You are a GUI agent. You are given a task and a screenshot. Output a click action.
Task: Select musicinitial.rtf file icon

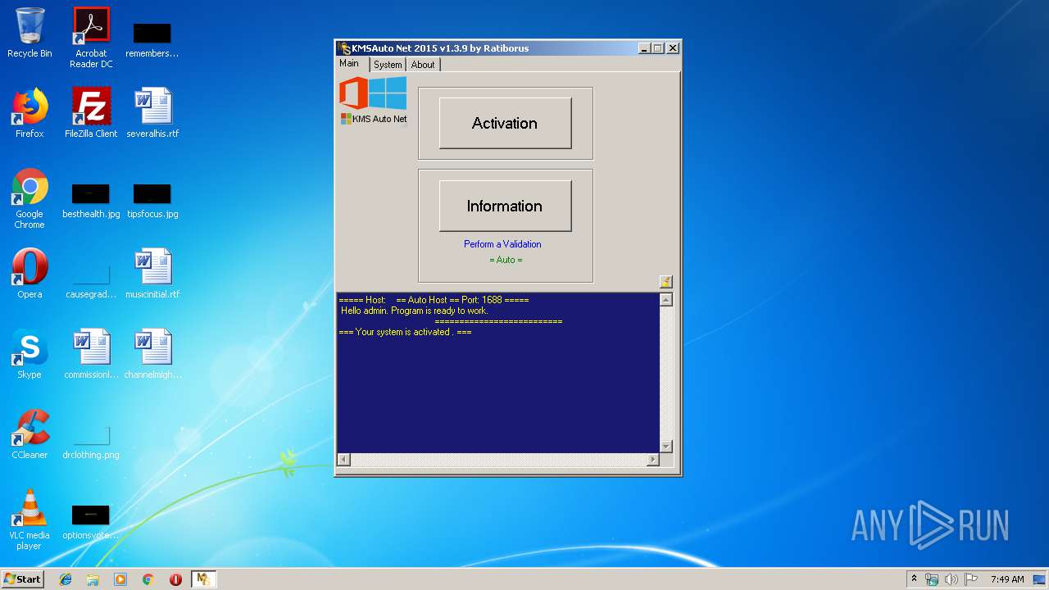[x=152, y=274]
